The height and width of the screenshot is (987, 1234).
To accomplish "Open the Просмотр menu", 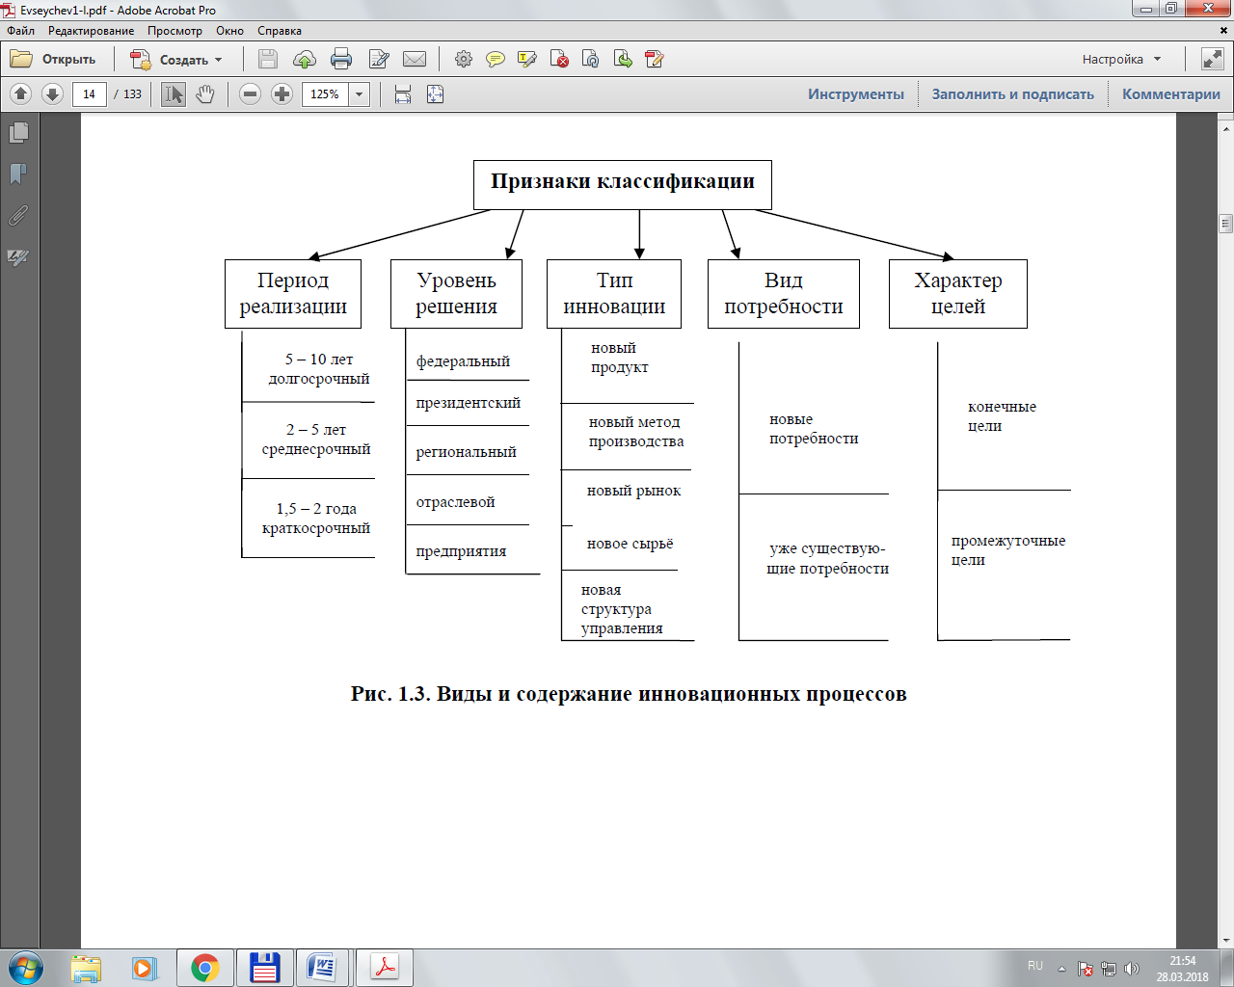I will [174, 31].
